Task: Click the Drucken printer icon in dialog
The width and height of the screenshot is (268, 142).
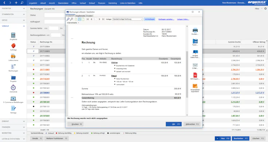Action: pyautogui.click(x=195, y=31)
